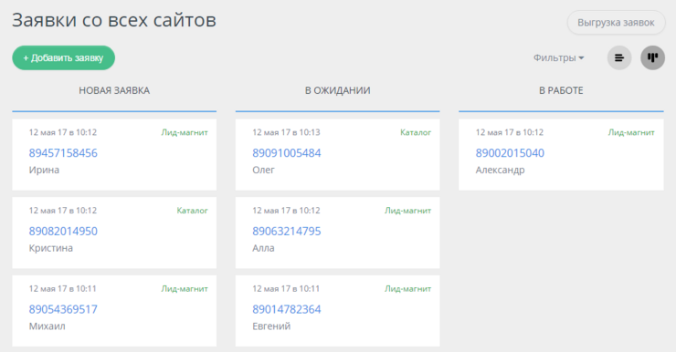The width and height of the screenshot is (676, 352).
Task: Click the Добавить заявку button
Action: [63, 57]
